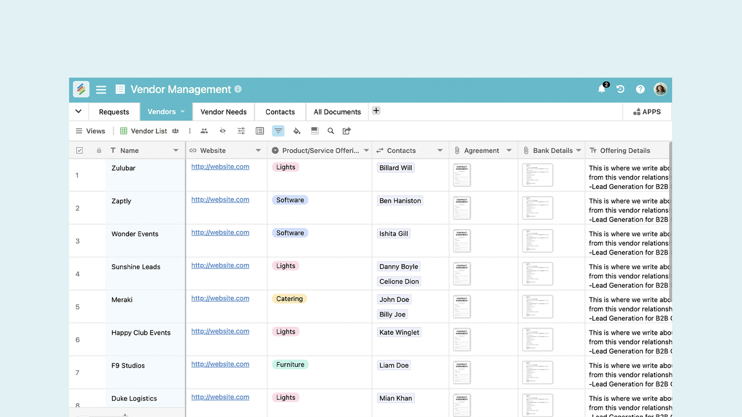
Task: Select the Catering tag for Meraki
Action: (x=289, y=299)
